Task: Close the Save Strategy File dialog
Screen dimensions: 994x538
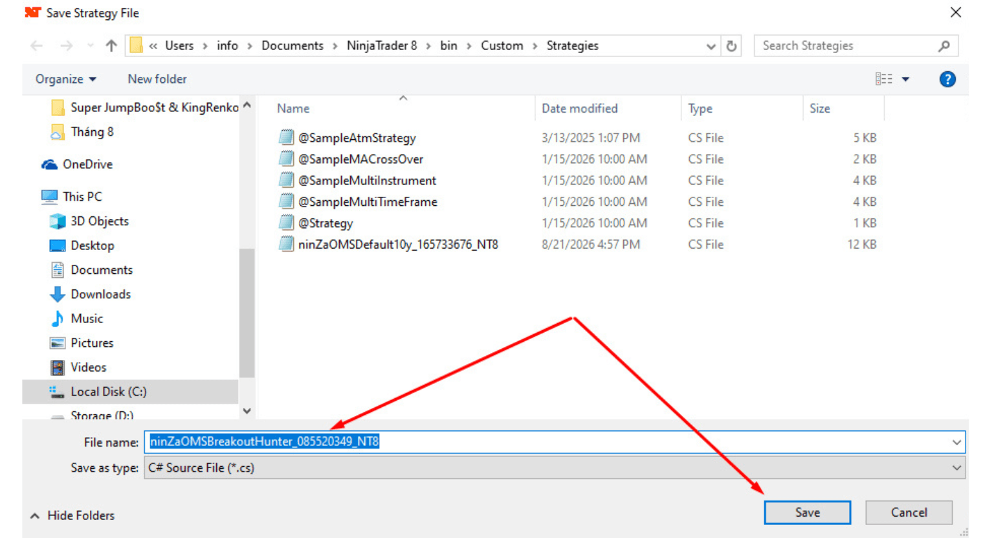Action: pos(955,12)
